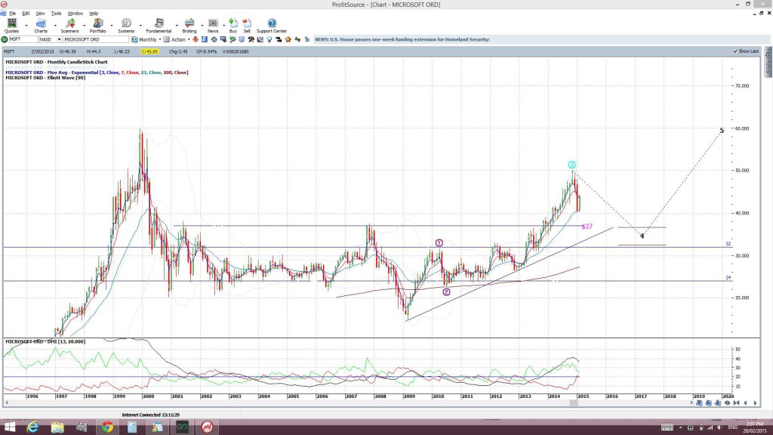Open the Window menu
773x435 pixels.
coord(75,14)
